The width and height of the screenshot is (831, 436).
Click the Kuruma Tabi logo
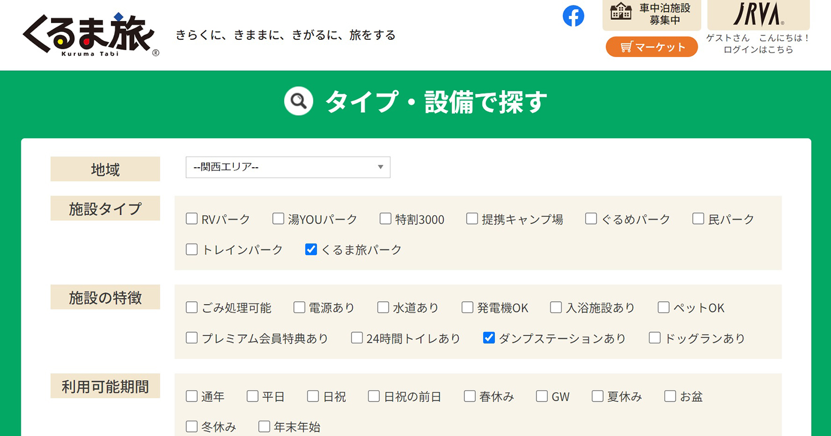91,34
